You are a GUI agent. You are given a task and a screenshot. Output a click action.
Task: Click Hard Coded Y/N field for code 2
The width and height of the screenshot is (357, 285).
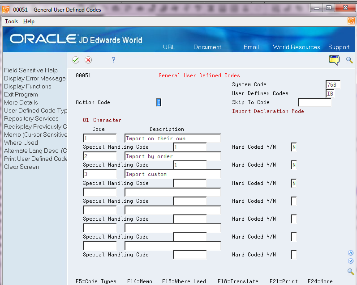coord(294,165)
